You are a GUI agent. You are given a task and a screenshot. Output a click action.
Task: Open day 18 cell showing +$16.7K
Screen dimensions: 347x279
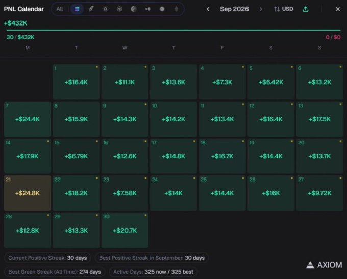[x=222, y=156]
